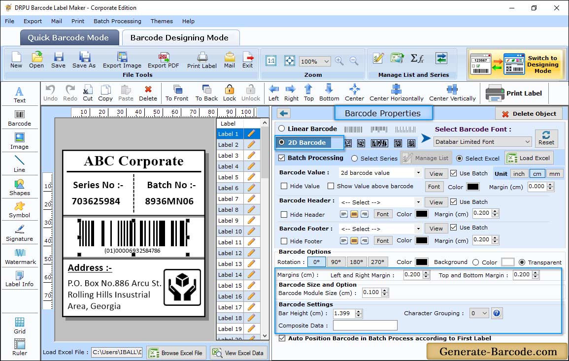Viewport: 569px width, 361px height.
Task: Switch to the Quick Barcode Mode tab
Action: click(69, 38)
